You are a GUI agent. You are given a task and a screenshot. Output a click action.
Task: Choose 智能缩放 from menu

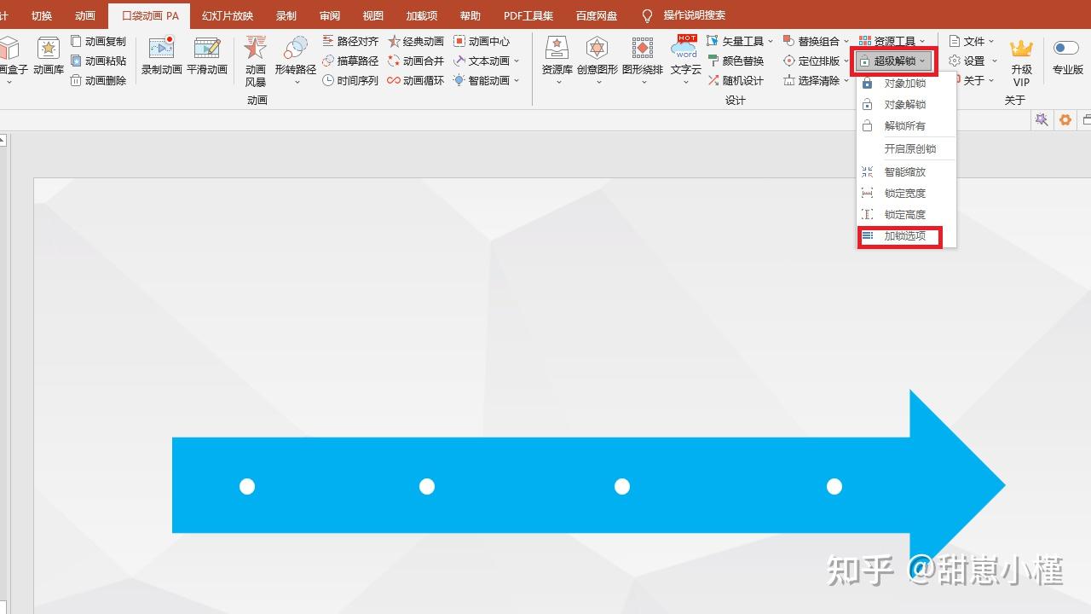click(x=906, y=171)
